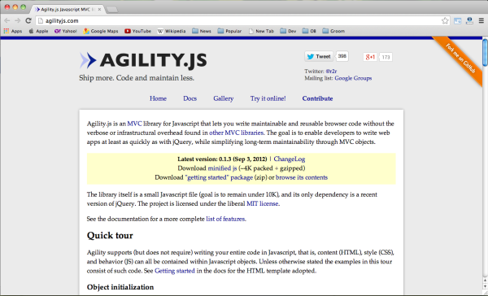488x296 pixels.
Task: Open the YouTube bookmark
Action: (138, 31)
